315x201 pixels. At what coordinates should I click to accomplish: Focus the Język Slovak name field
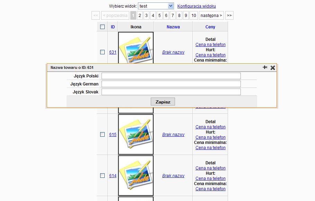click(171, 92)
